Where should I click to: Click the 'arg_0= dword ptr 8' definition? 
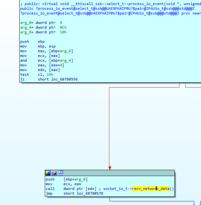pyautogui.click(x=41, y=23)
